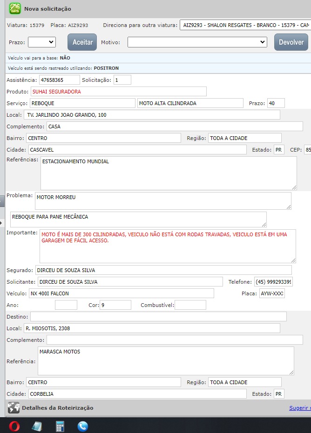Open Opera browser from the taskbar
Screen dimensions: 311x433
(14, 426)
